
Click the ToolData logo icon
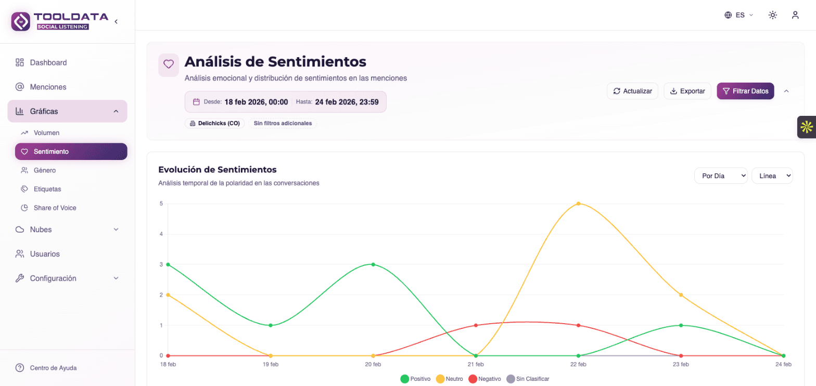20,21
